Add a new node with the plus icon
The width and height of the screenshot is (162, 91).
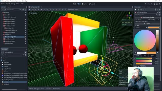click(x=2, y=10)
